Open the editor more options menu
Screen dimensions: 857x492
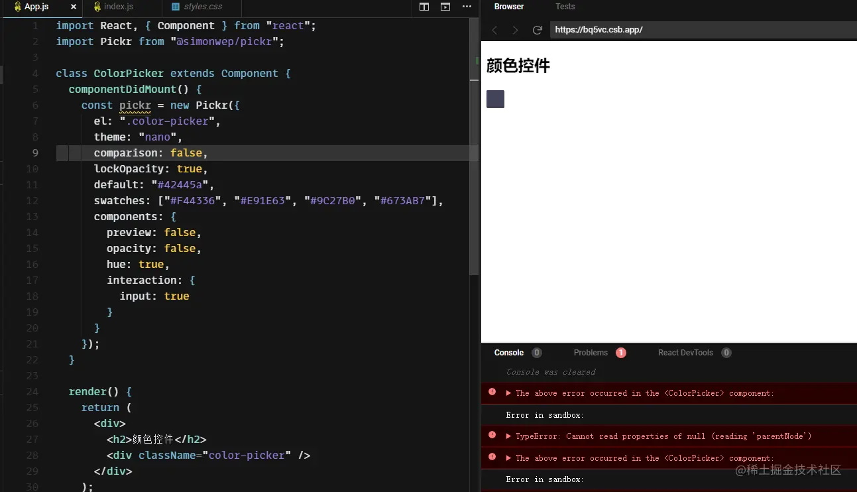coord(467,7)
